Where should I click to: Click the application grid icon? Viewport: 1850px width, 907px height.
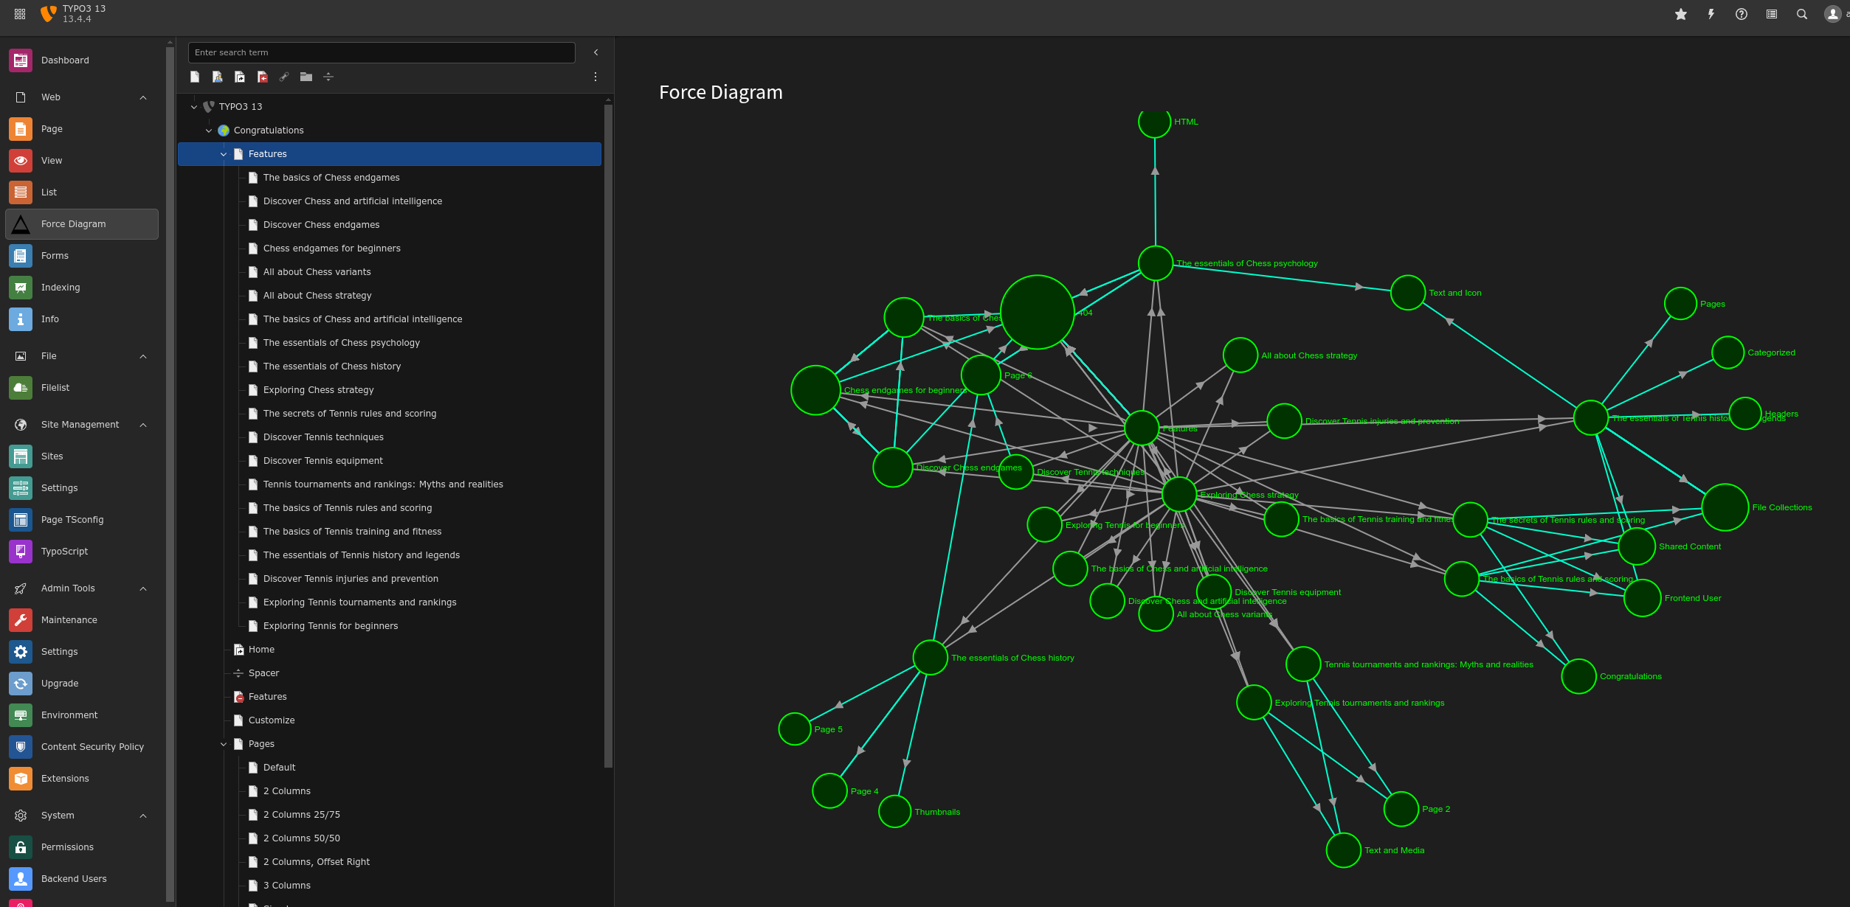20,14
